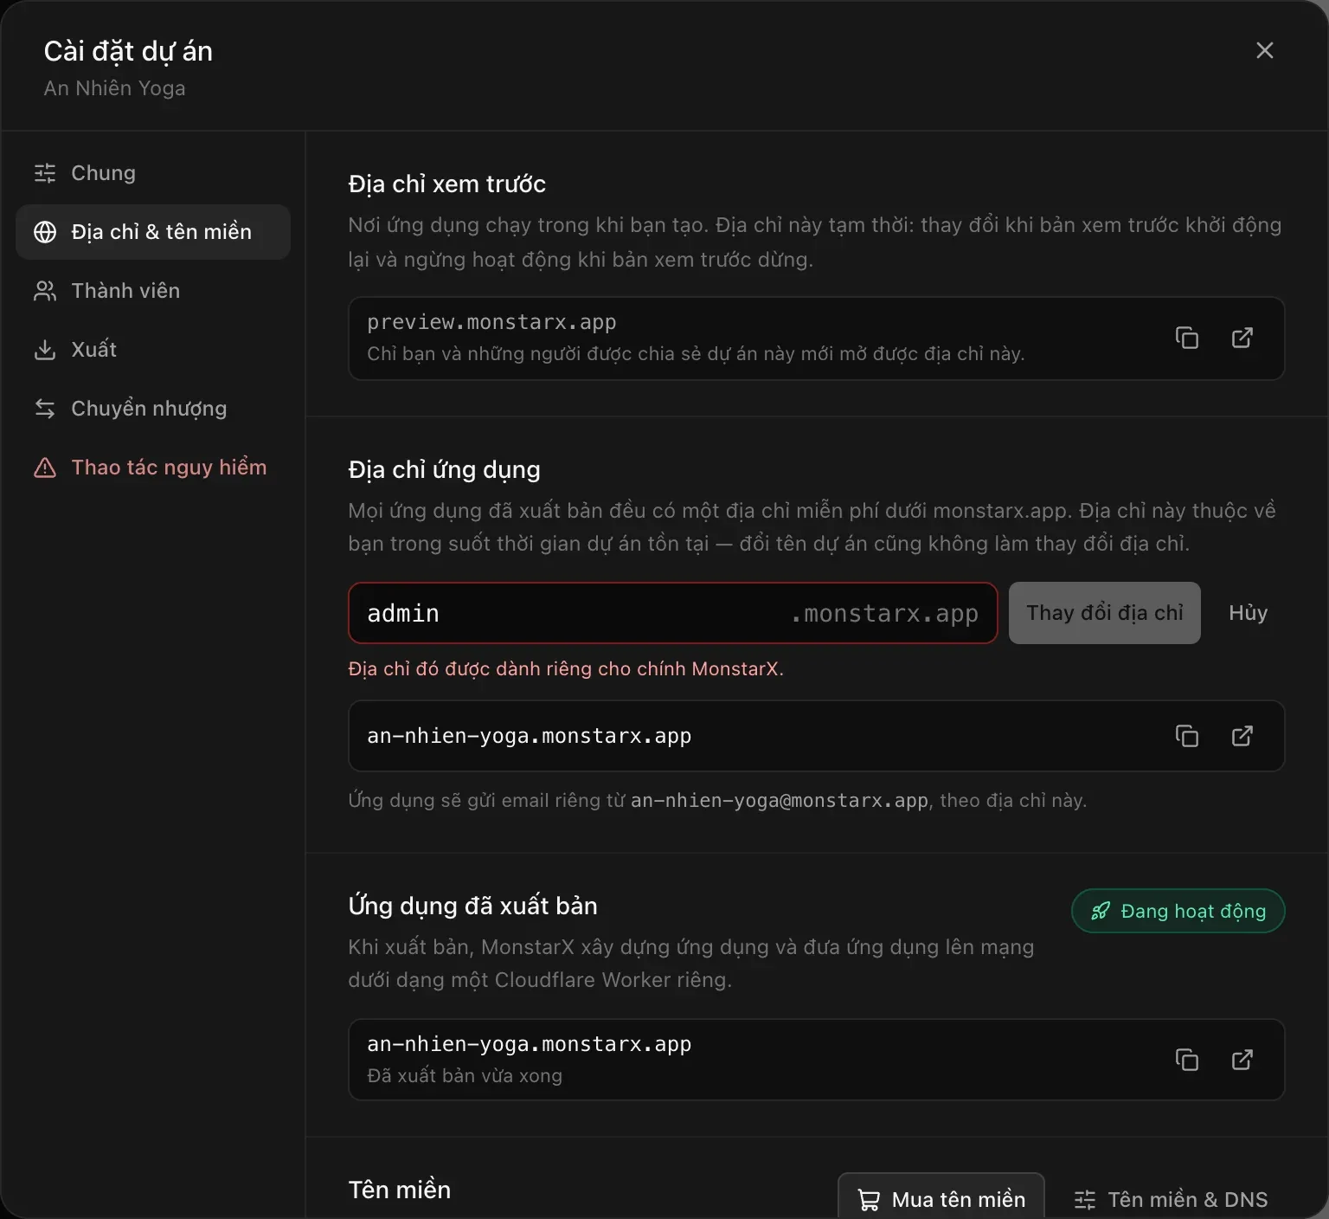Click the preview.monstarx.app address text
1329x1219 pixels.
tap(491, 322)
